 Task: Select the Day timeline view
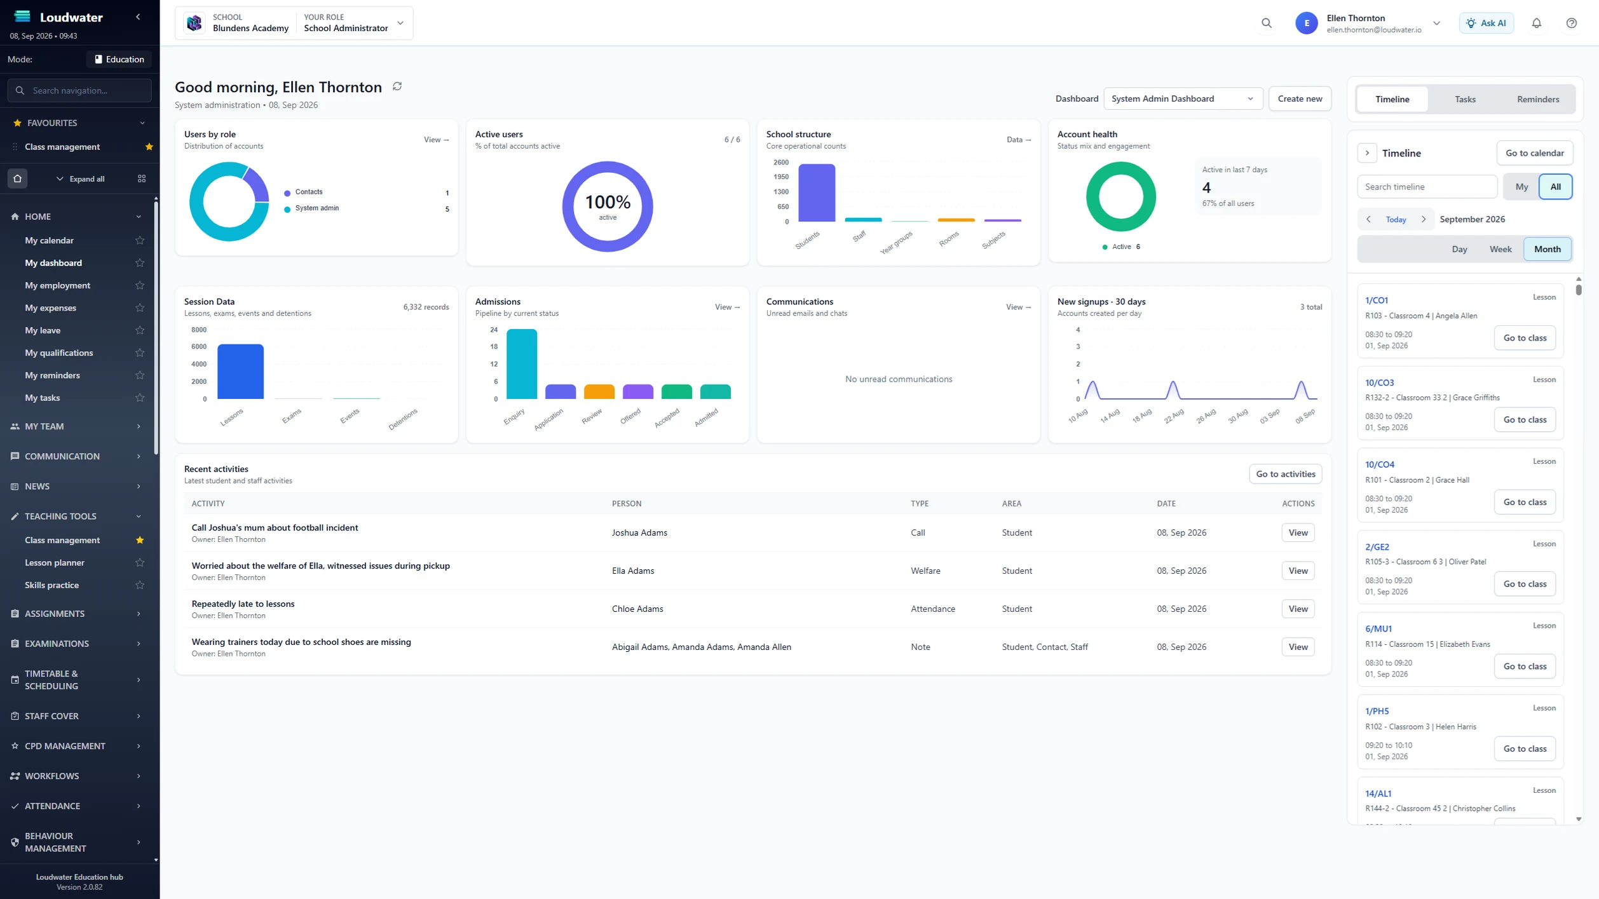click(1459, 249)
